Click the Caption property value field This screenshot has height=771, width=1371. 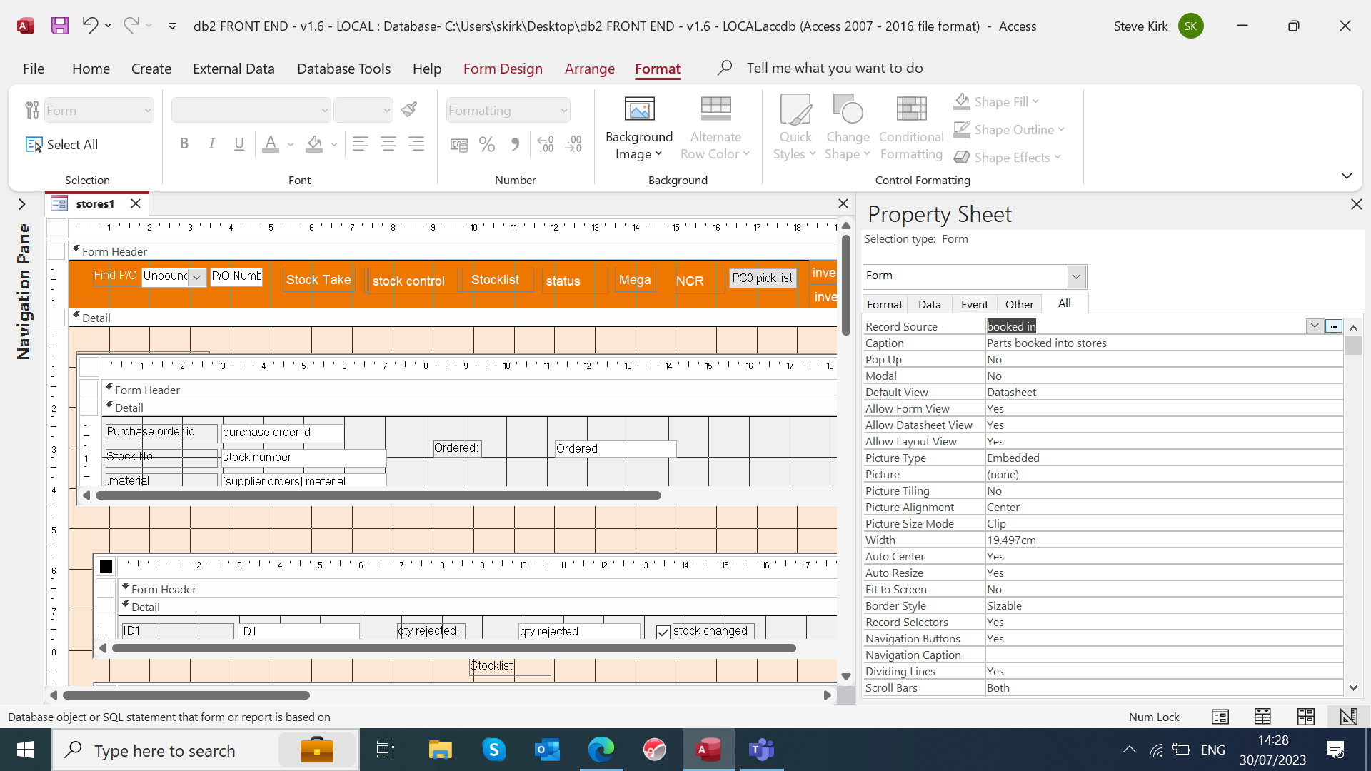click(x=1164, y=343)
